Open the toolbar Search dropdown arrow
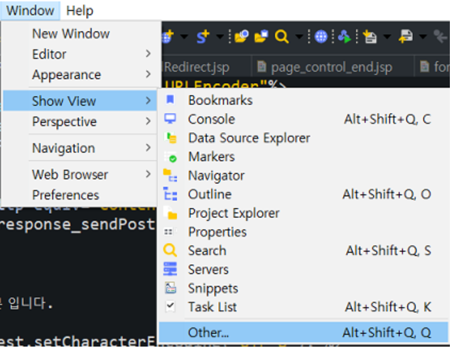The image size is (452, 348). [299, 37]
